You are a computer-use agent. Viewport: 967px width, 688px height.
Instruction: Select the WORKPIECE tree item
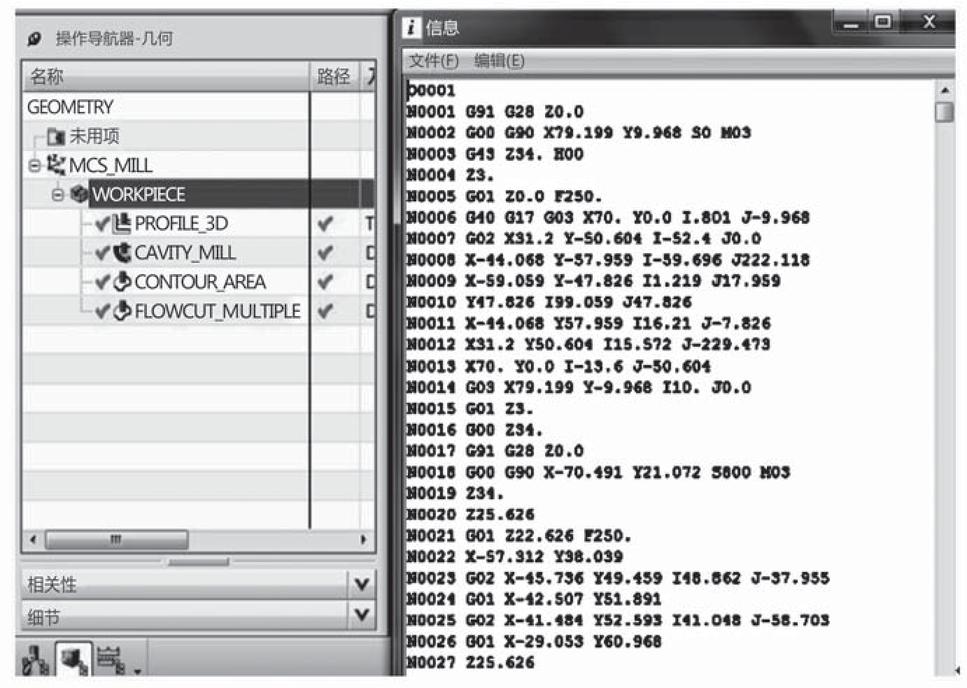(139, 194)
